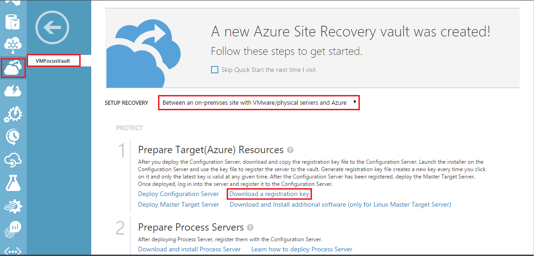
Task: Click the gear with waves sidebar icon
Action: pyautogui.click(x=13, y=206)
